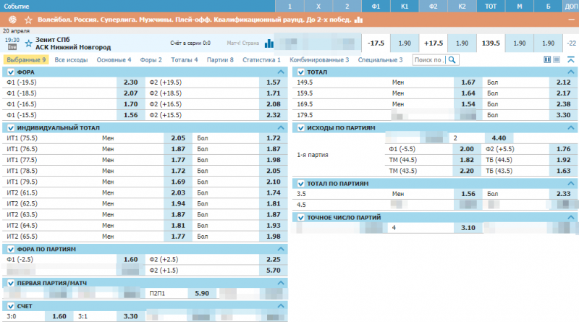This screenshot has height=322, width=579.
Task: Click the search magnifier icon
Action: 452,60
